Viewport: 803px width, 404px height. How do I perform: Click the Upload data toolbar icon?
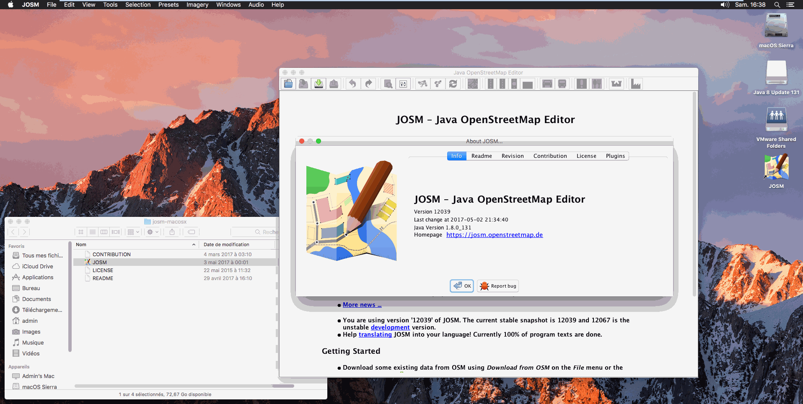click(334, 84)
